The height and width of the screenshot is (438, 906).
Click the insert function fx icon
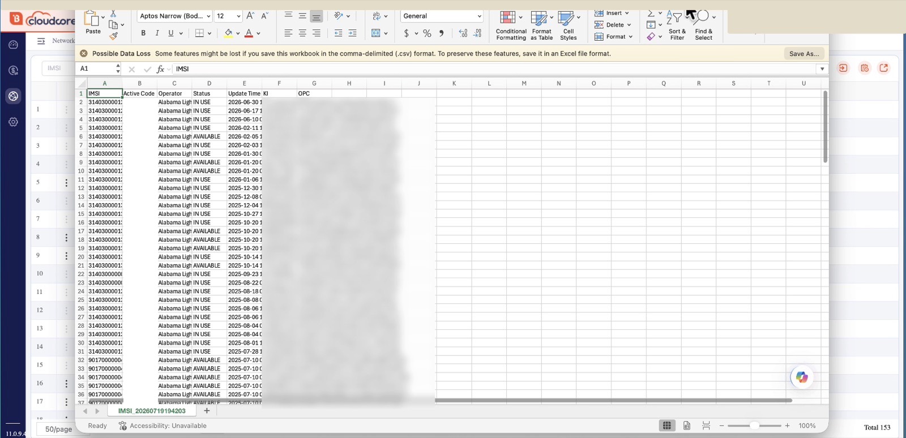(160, 69)
